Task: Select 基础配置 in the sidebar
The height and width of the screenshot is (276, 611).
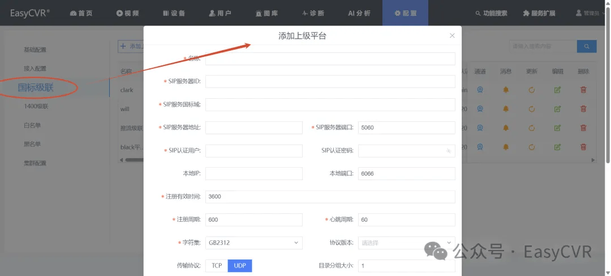Action: coord(35,50)
